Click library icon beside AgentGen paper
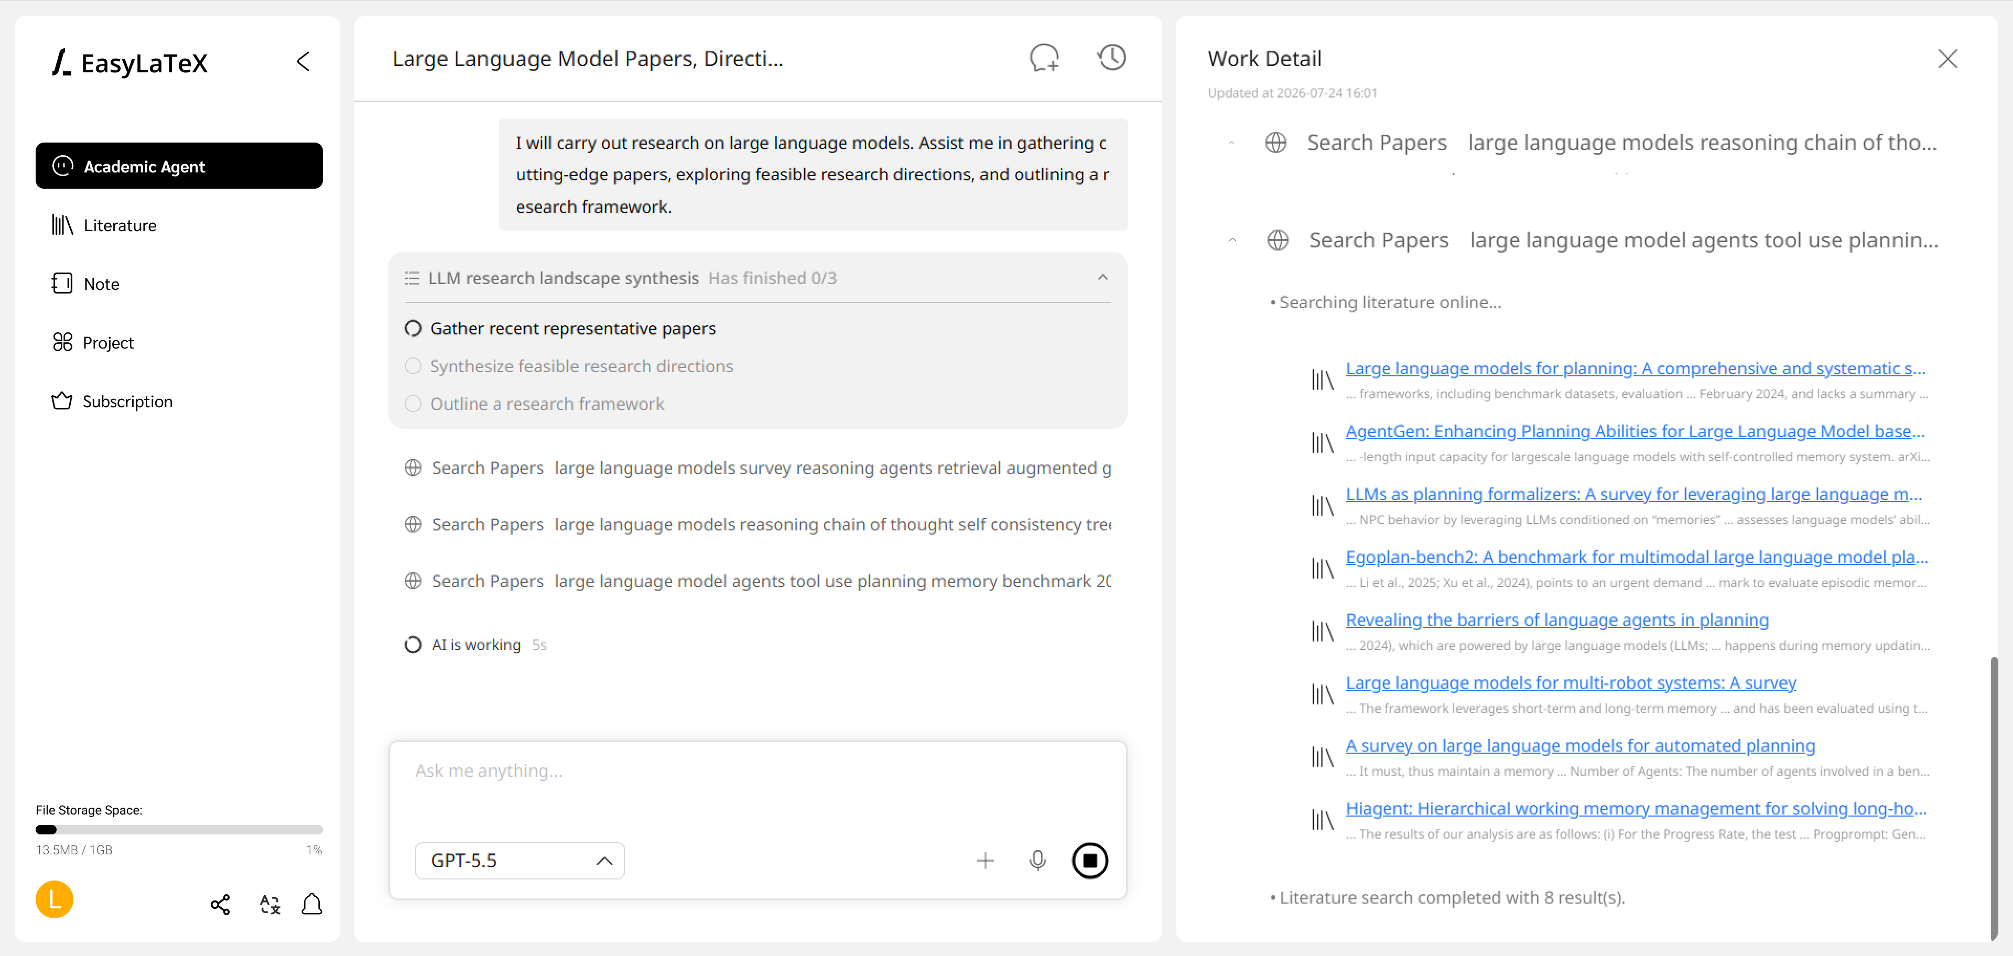The width and height of the screenshot is (2013, 956). 1322,443
